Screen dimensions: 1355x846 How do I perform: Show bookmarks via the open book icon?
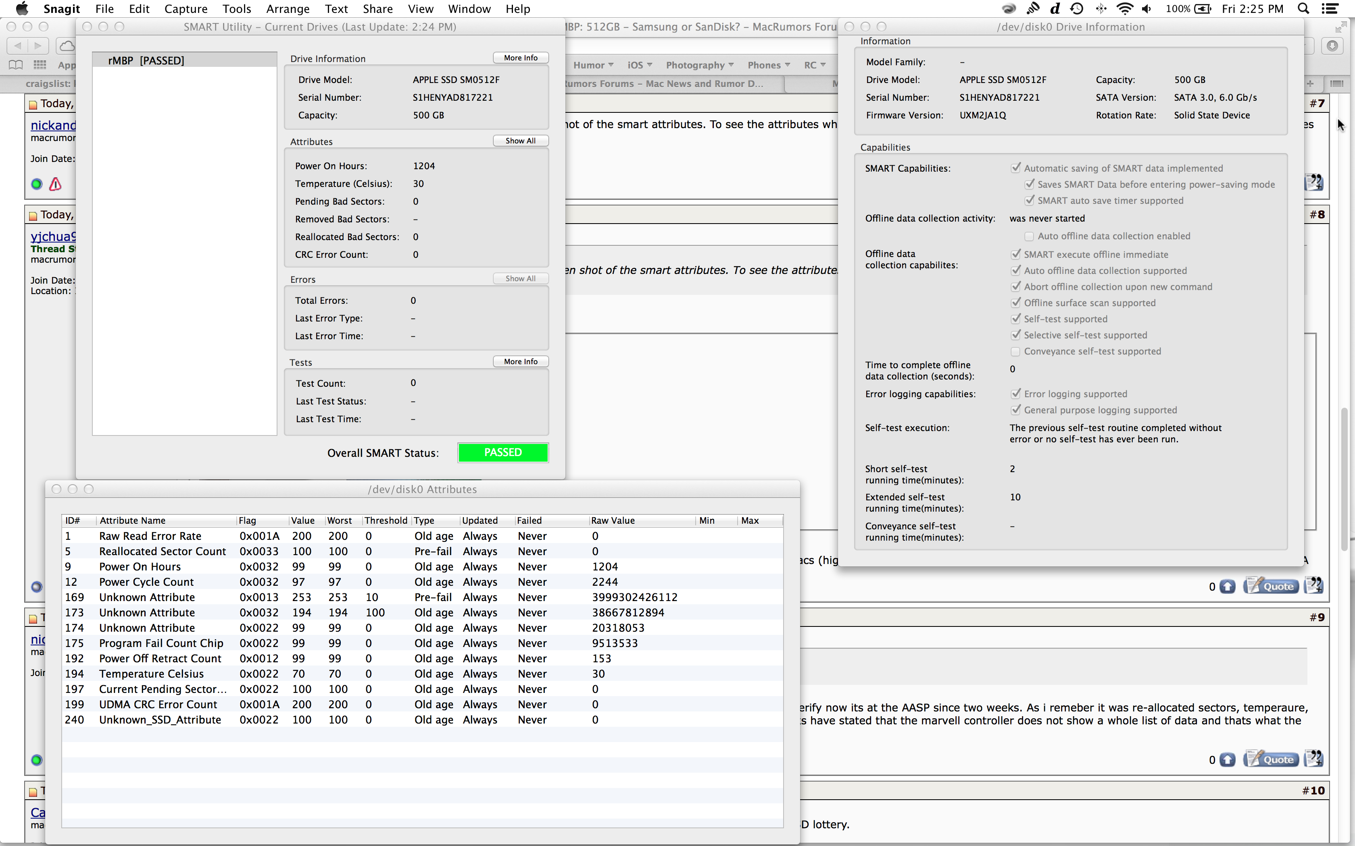pyautogui.click(x=16, y=65)
